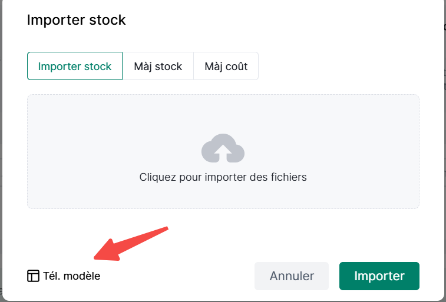The height and width of the screenshot is (302, 446).
Task: Click the cloud upload icon
Action: pyautogui.click(x=223, y=148)
